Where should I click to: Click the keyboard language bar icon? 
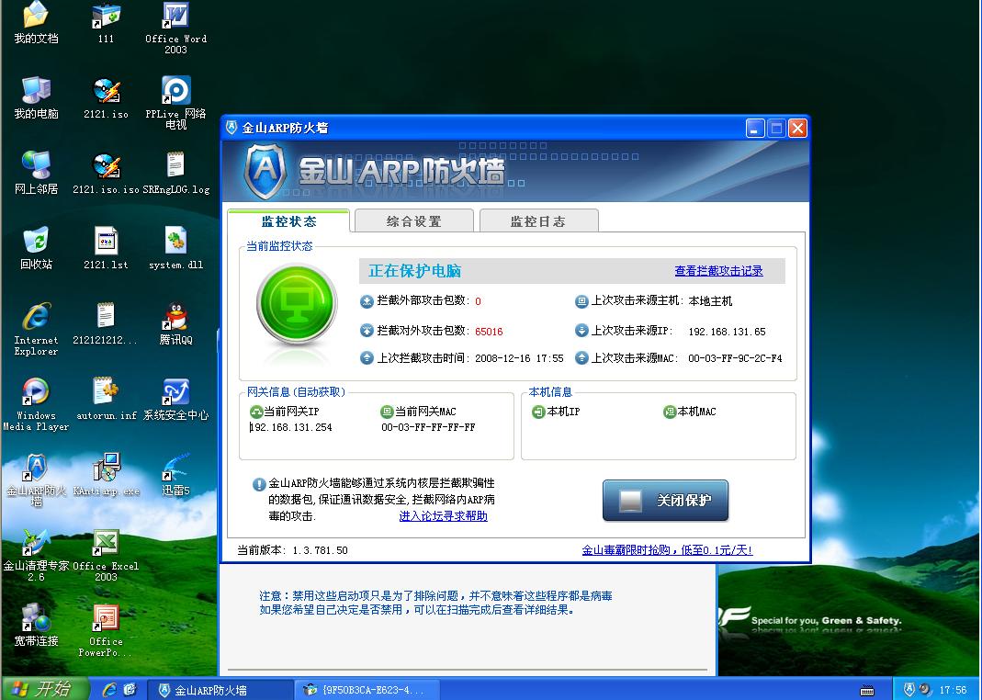[x=867, y=691]
